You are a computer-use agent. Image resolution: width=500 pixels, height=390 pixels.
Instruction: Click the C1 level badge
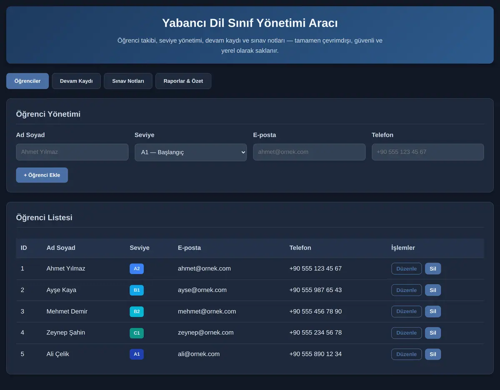point(137,333)
